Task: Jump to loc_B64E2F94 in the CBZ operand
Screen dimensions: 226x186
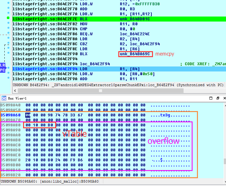Action: [x=145, y=44]
